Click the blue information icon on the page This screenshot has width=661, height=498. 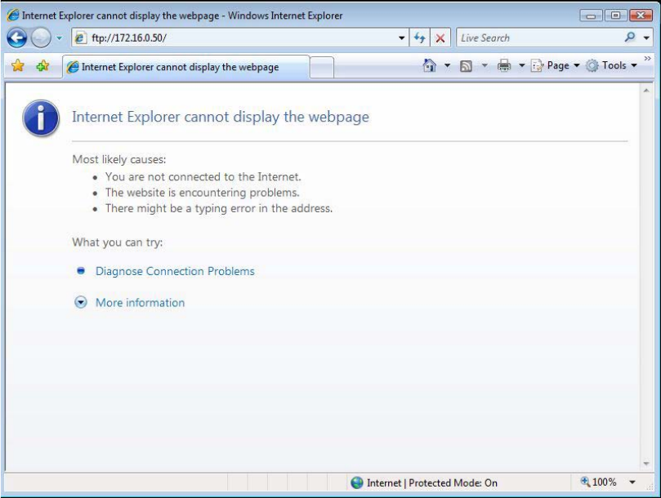tap(41, 118)
